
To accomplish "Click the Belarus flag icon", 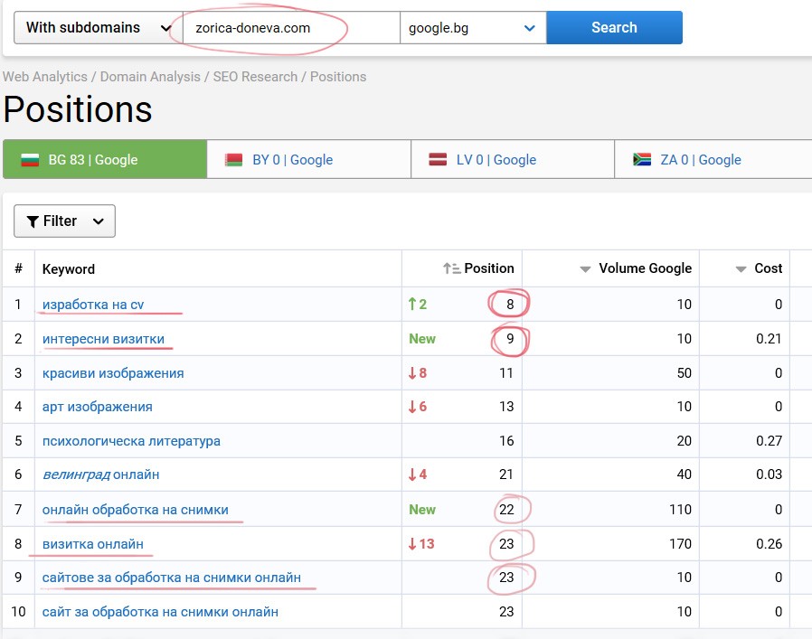I will pos(233,159).
